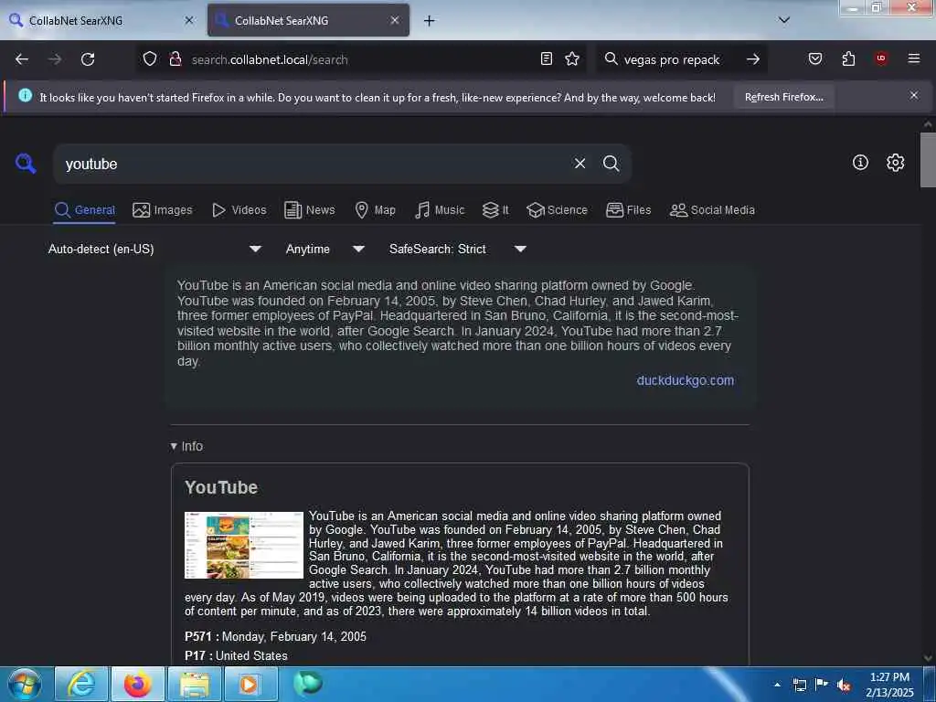Click the Refresh Firefox... button
936x702 pixels.
[783, 97]
